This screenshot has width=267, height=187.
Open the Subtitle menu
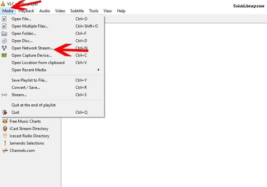pos(77,11)
